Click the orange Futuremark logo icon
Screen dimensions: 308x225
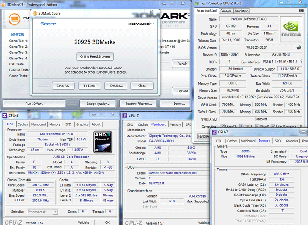tap(15, 19)
